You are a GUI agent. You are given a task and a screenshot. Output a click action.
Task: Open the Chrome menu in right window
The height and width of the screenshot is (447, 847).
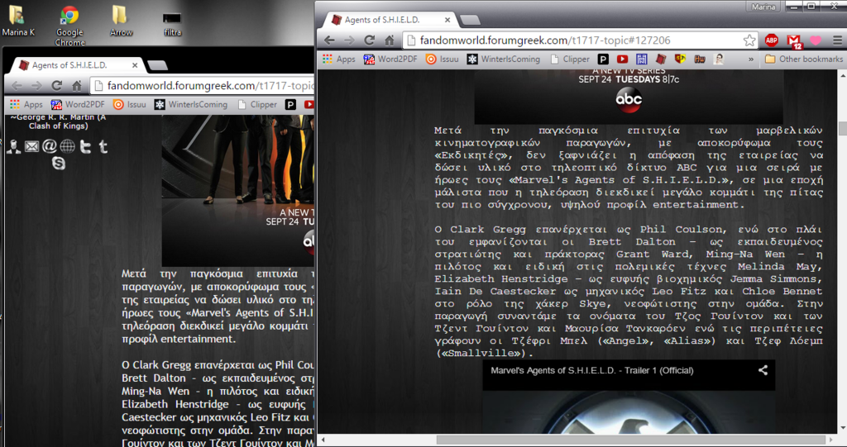click(837, 40)
